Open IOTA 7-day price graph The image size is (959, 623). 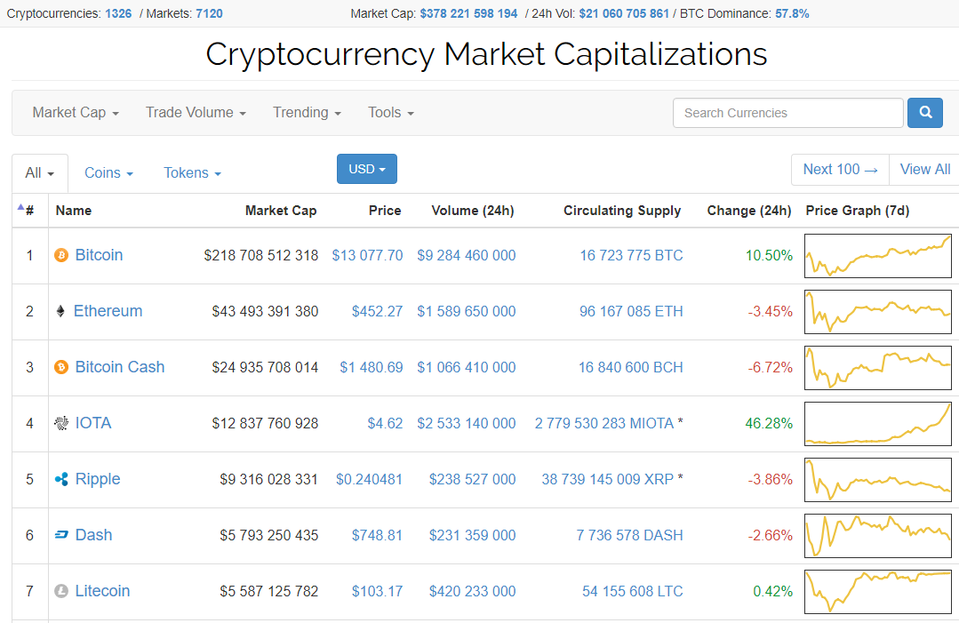click(877, 424)
